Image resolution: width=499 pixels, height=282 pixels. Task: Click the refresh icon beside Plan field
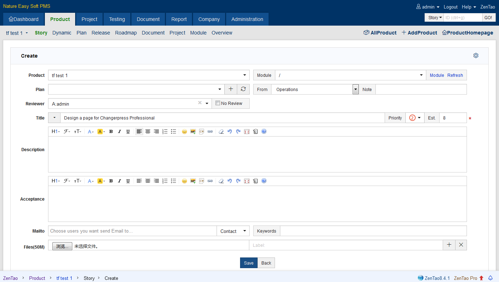(x=243, y=89)
